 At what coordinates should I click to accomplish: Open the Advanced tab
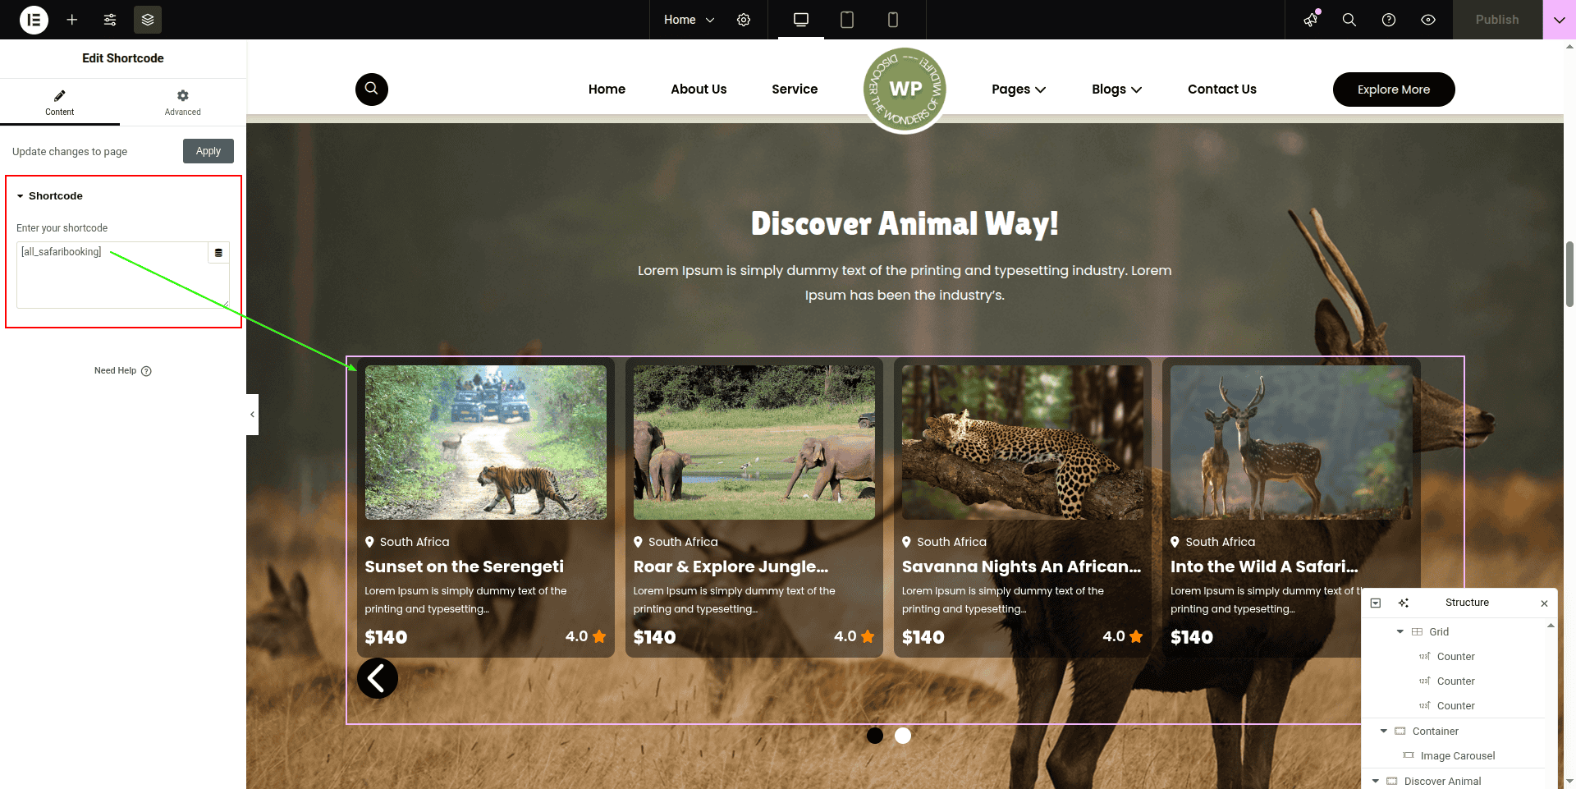point(182,102)
